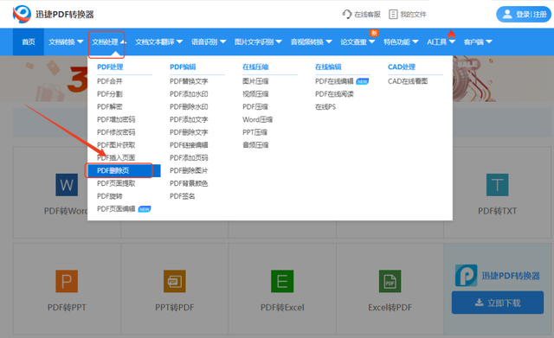Expand the 论文查重 dropdown menu

click(x=358, y=42)
